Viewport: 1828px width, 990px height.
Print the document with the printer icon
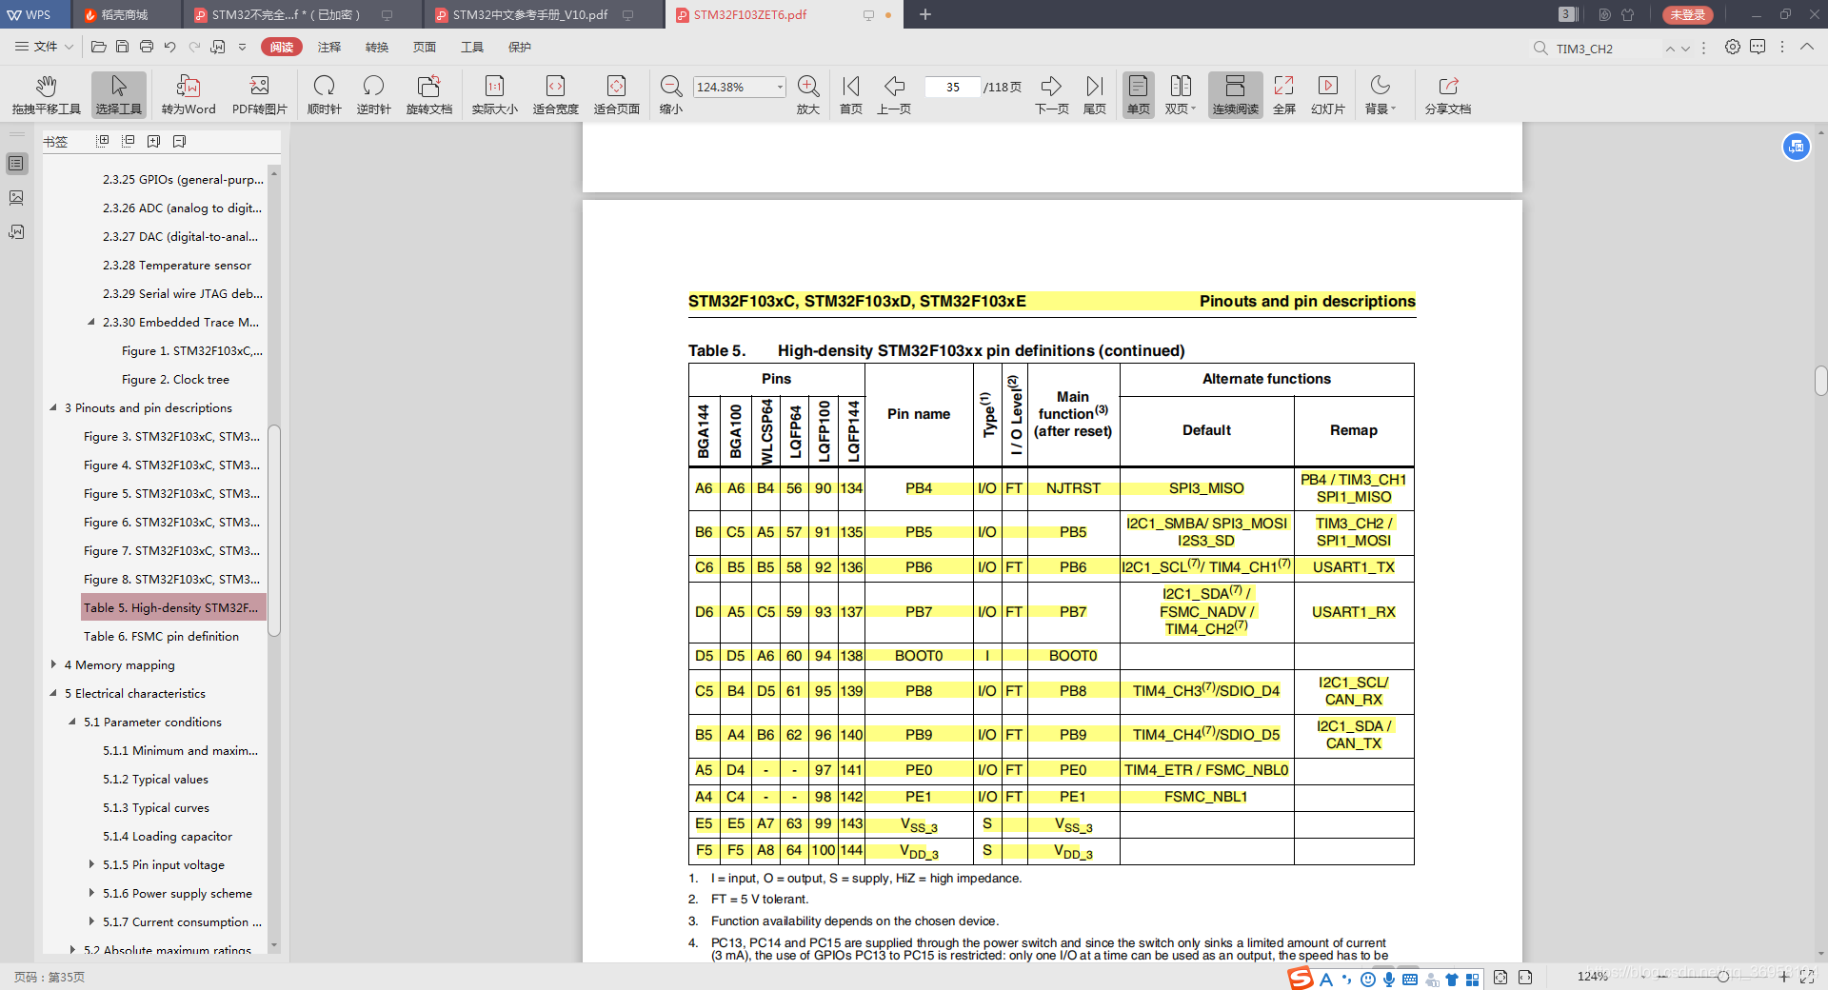click(x=146, y=47)
